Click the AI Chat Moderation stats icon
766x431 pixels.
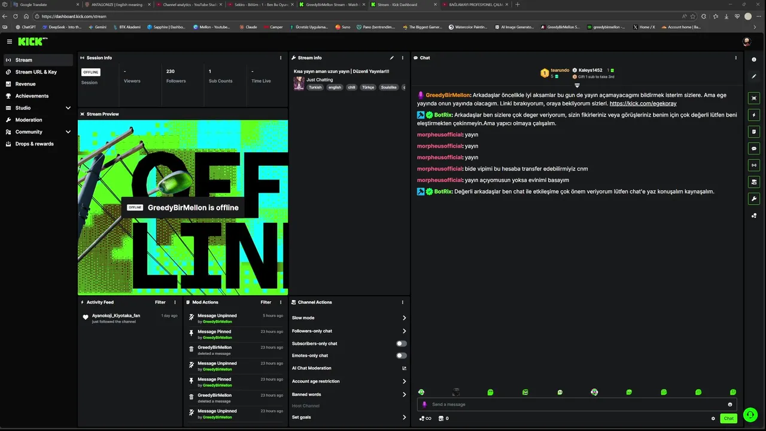(x=404, y=368)
